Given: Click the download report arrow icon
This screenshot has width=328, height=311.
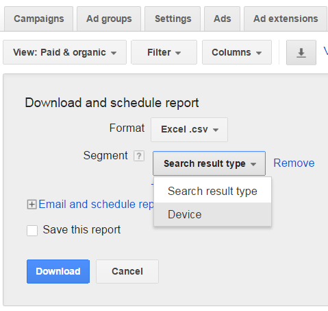Looking at the screenshot, I should (x=301, y=53).
